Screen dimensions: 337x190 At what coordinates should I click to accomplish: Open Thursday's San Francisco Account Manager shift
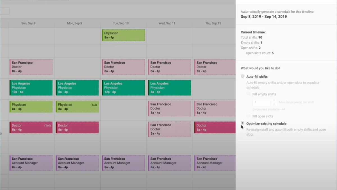click(215, 163)
